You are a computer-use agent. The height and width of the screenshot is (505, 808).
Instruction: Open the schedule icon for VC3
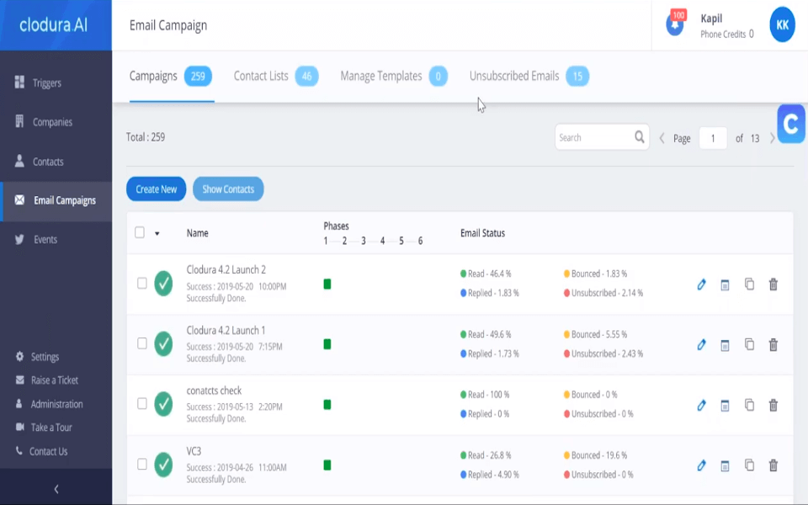725,465
